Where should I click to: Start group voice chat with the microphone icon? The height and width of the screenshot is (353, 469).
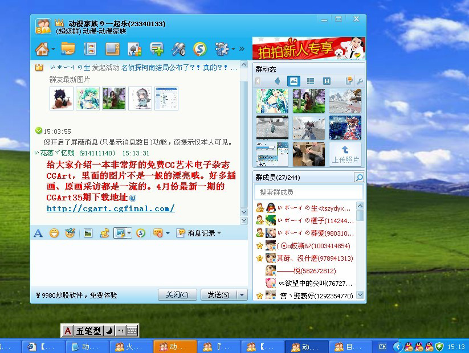(x=178, y=50)
